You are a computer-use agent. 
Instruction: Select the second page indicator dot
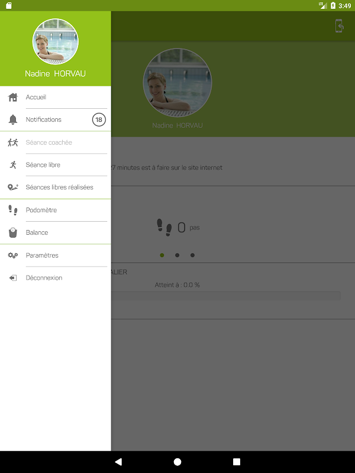pyautogui.click(x=177, y=255)
